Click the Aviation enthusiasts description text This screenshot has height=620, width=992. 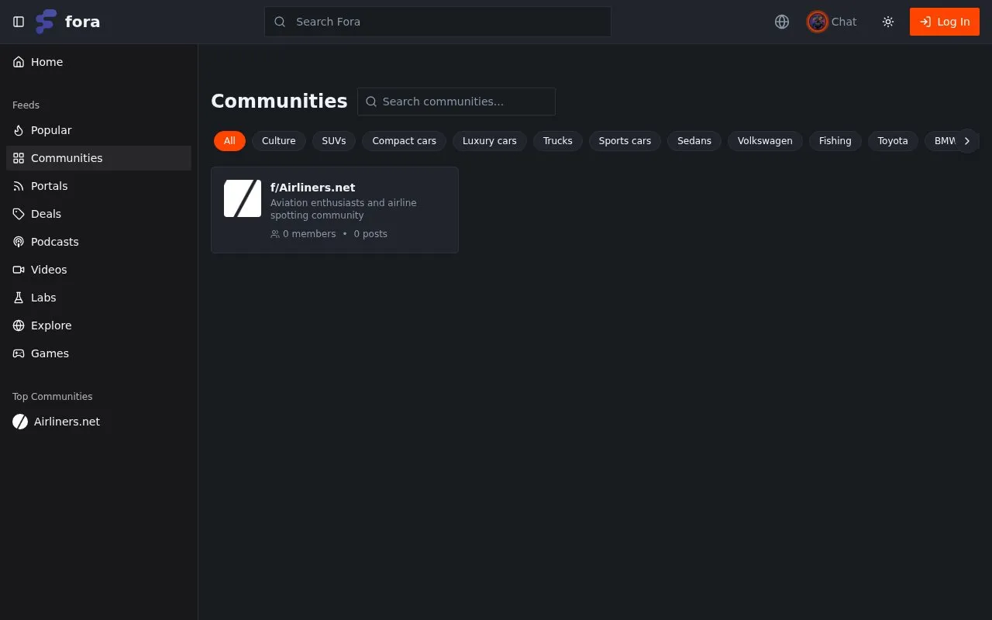tap(343, 209)
